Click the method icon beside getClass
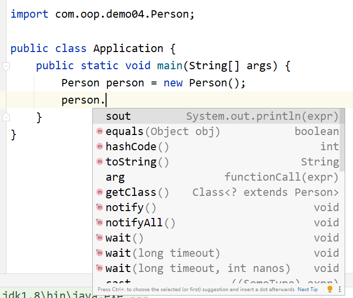Screen dimensions: 353x298 point(100,192)
